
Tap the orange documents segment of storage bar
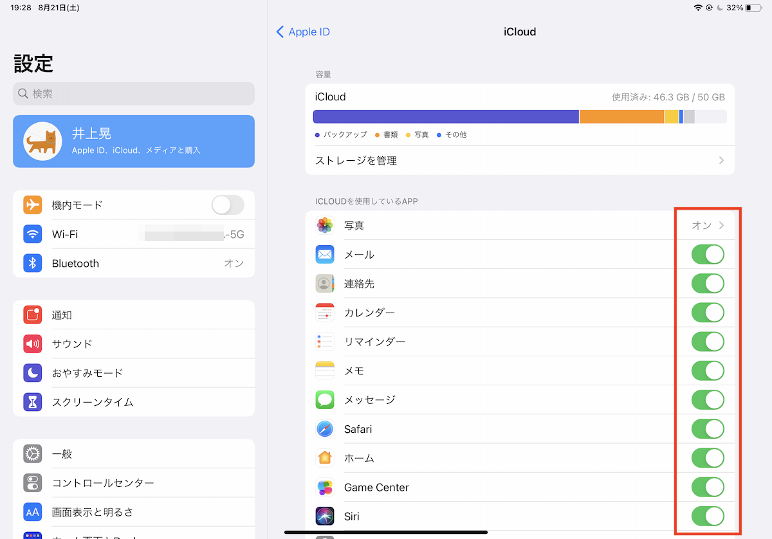(622, 116)
